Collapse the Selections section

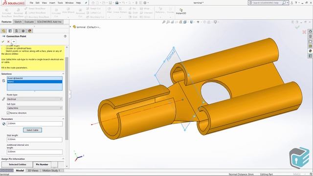coord(63,74)
